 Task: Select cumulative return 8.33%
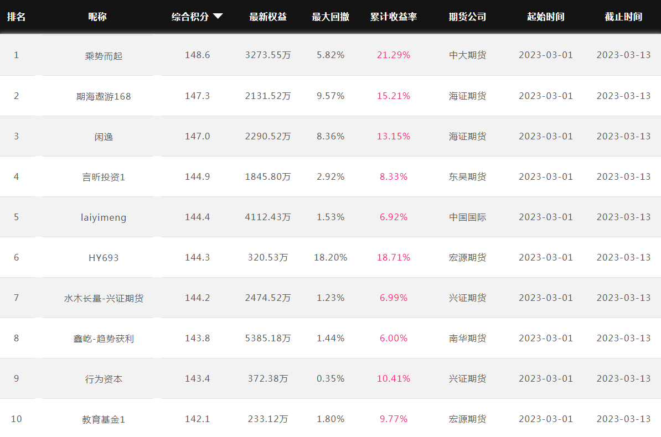394,177
